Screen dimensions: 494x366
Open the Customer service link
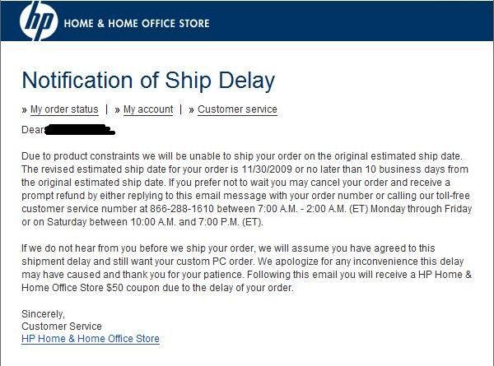coord(237,109)
